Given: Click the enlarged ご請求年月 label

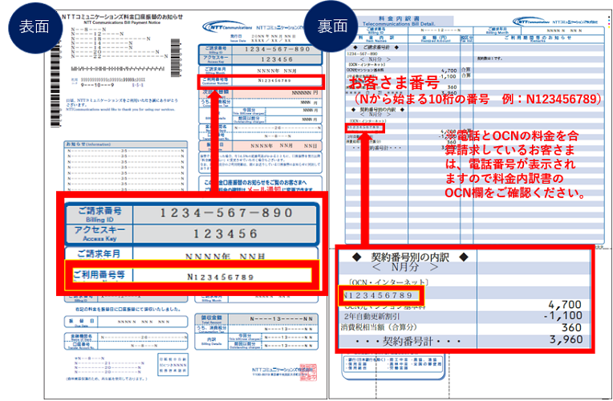Looking at the screenshot, I should pyautogui.click(x=99, y=254).
